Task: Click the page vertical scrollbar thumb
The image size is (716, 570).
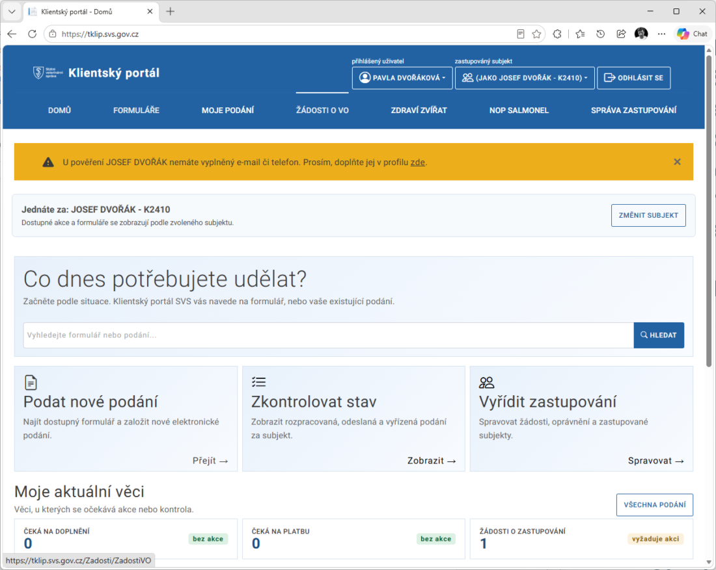Action: (x=709, y=210)
